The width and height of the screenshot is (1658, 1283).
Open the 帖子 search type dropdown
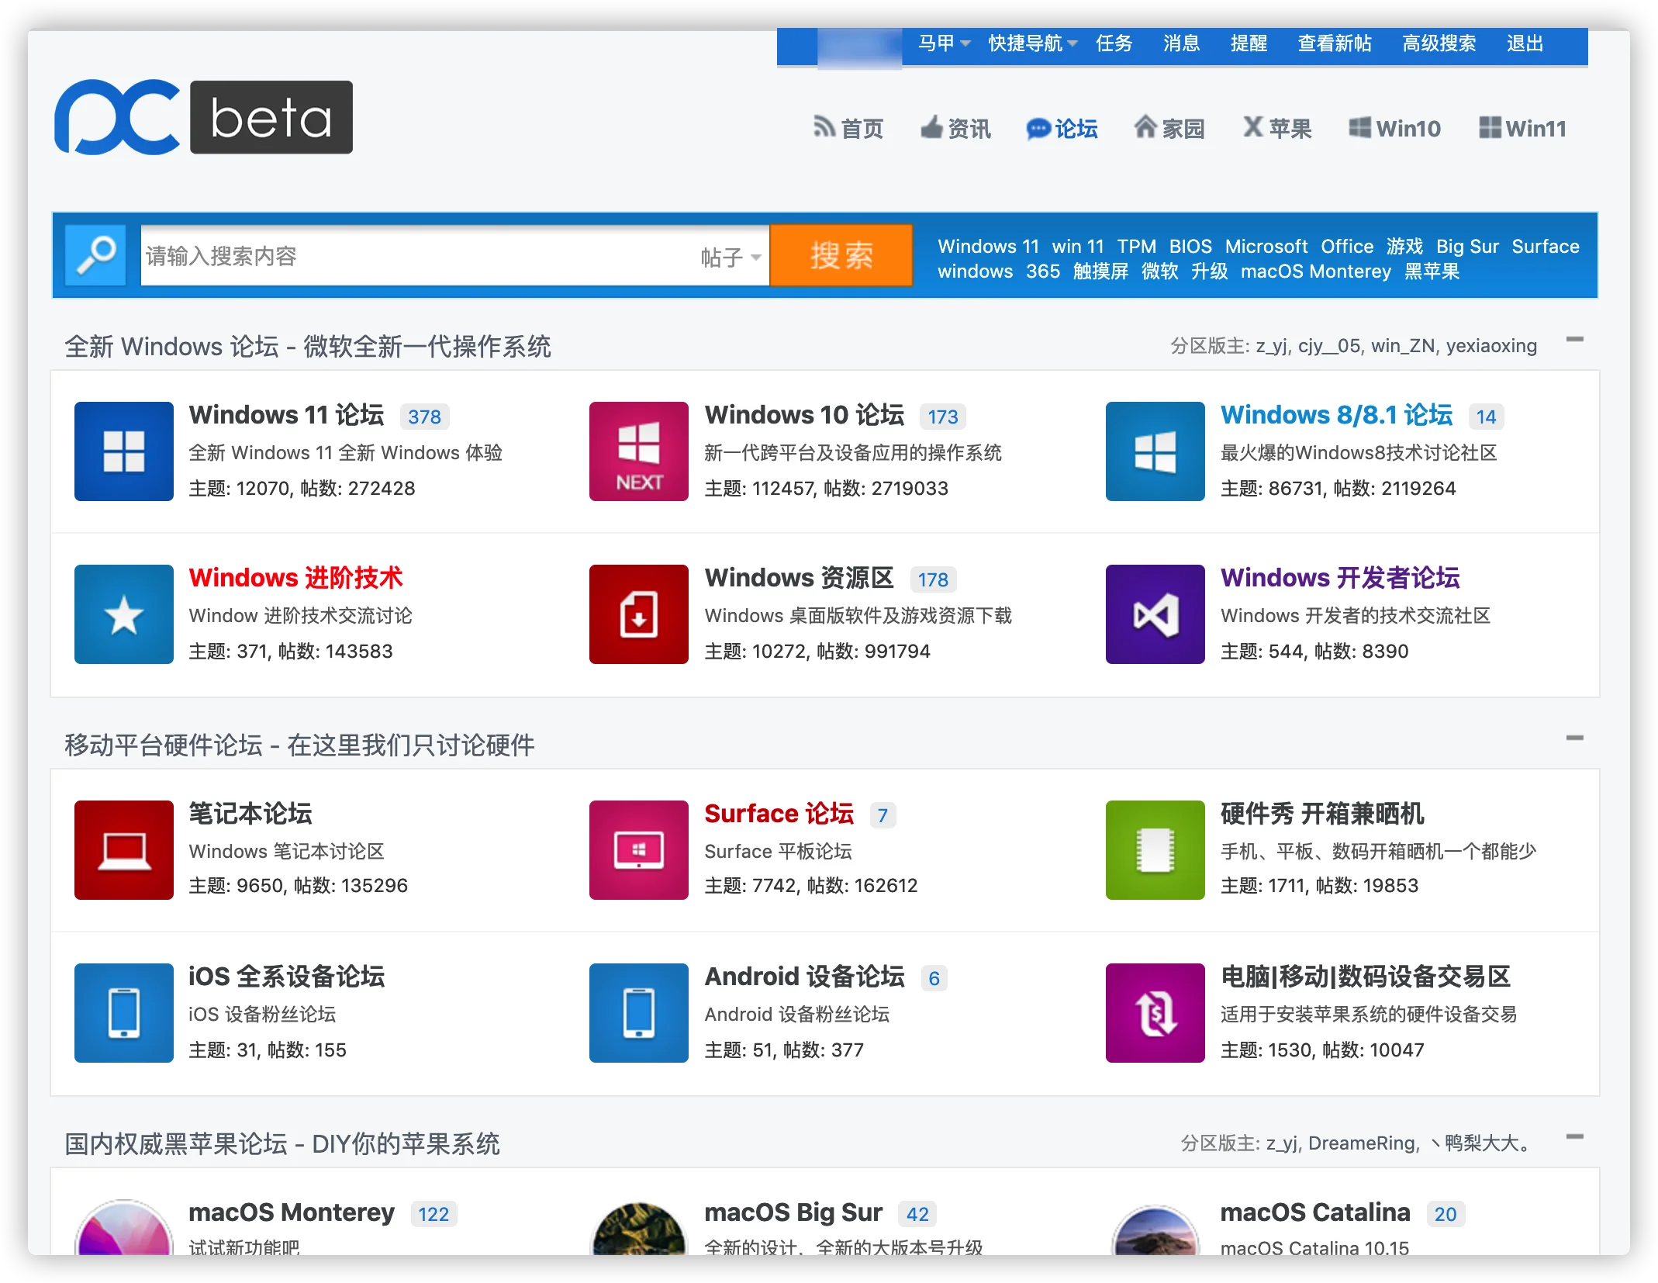point(731,257)
